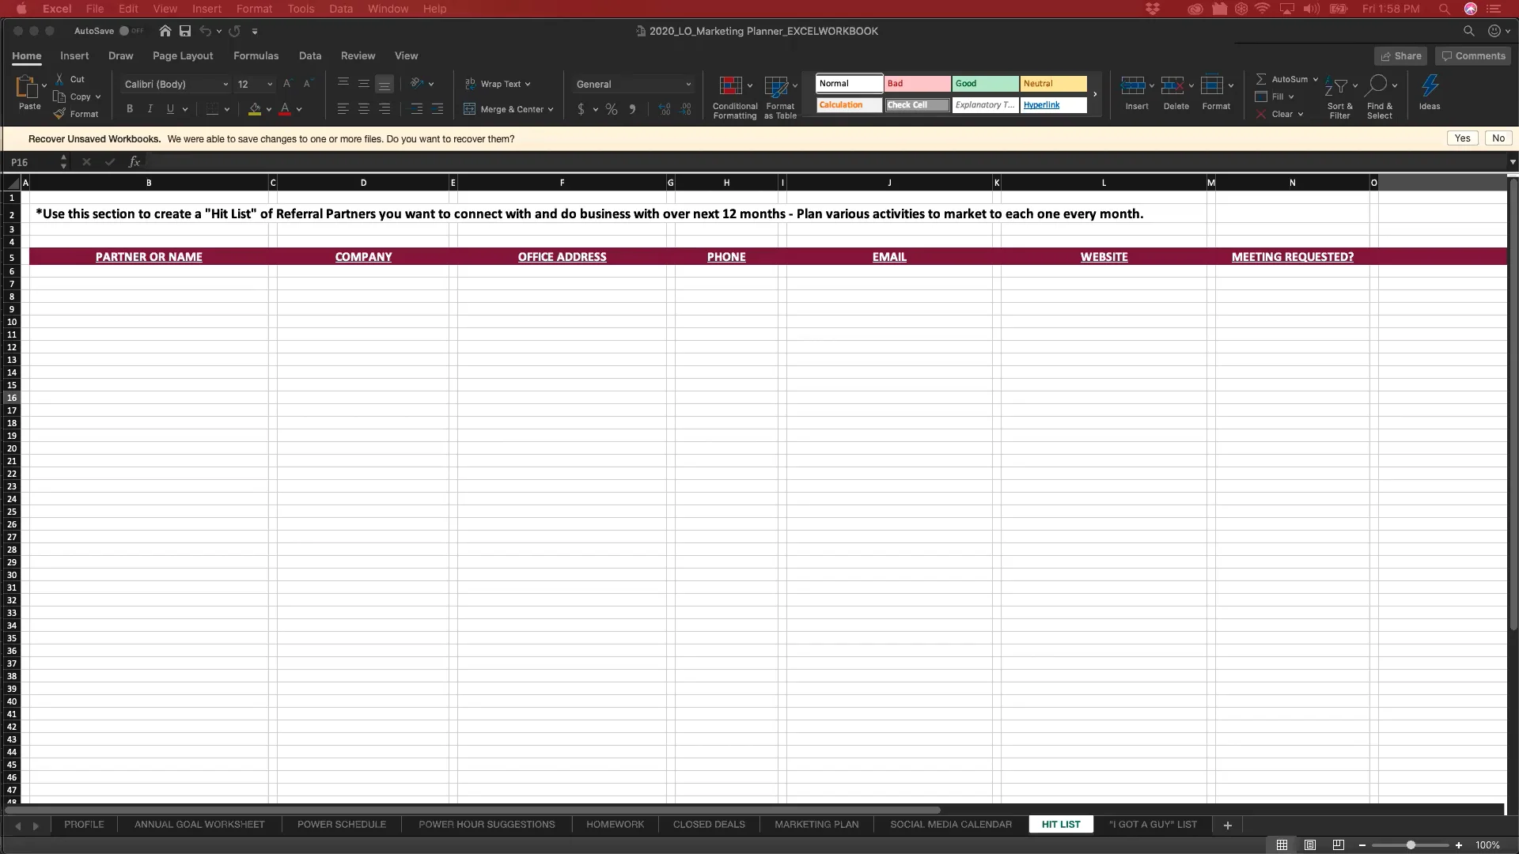
Task: Click the Save icon in title bar
Action: pyautogui.click(x=185, y=31)
